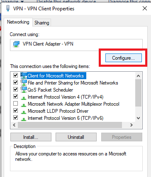
Task: Select the Microsoft LLDP Protocol Driver icon
Action: click(x=24, y=112)
